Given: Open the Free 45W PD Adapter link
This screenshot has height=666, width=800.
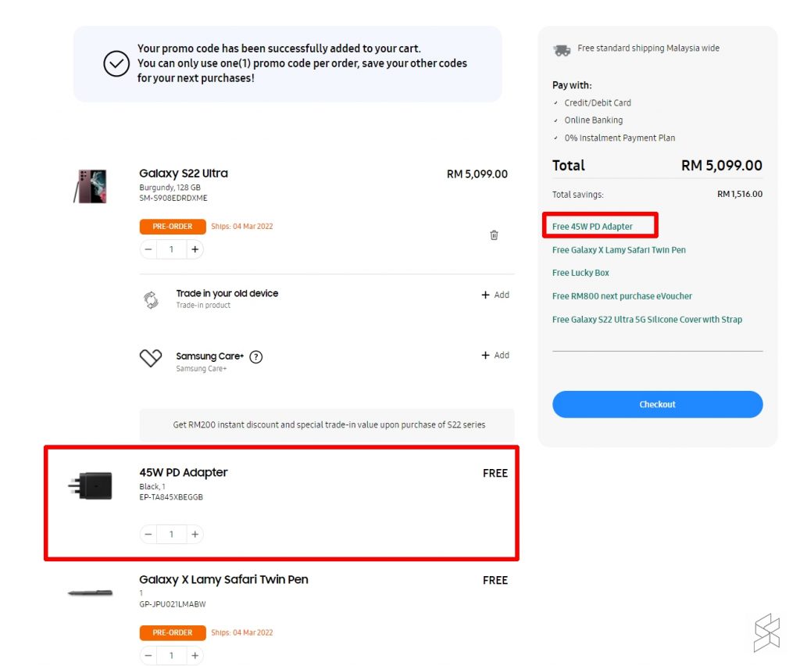Looking at the screenshot, I should pyautogui.click(x=592, y=227).
